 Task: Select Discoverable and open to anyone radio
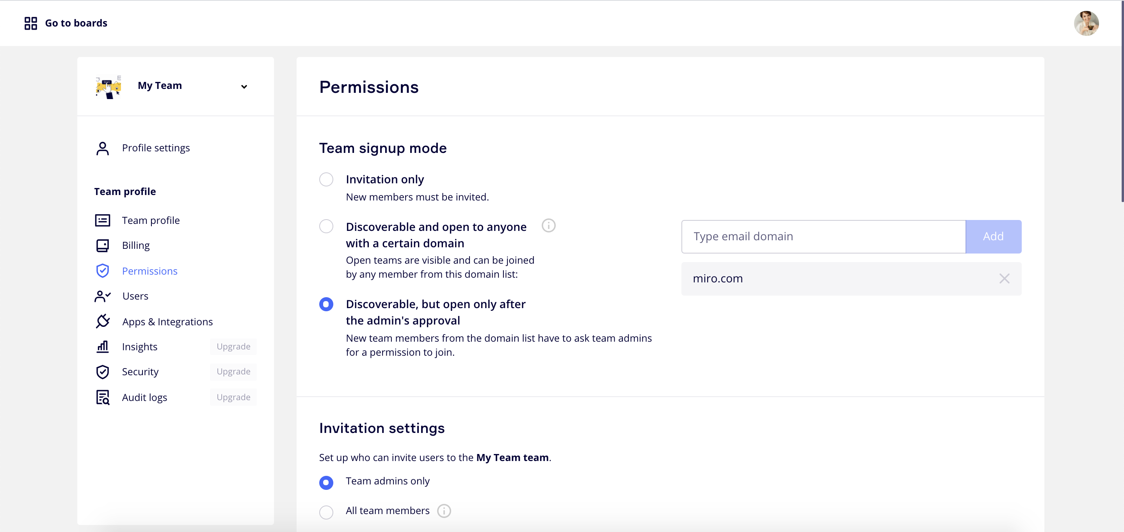pyautogui.click(x=326, y=226)
